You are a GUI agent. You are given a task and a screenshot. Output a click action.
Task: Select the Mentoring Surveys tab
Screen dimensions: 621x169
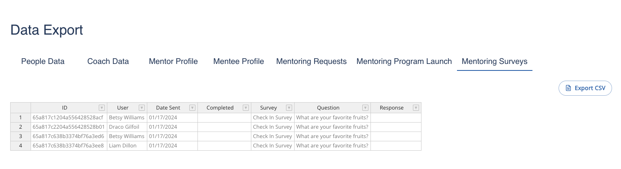click(495, 61)
